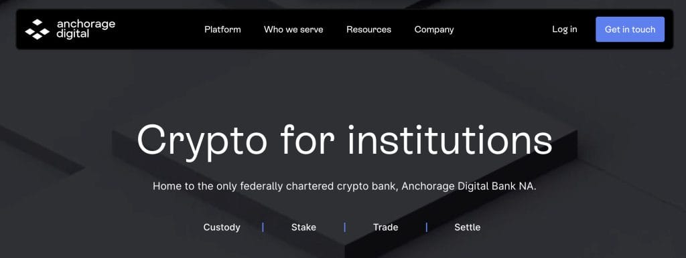Open the Who we serve menu

[x=293, y=29]
